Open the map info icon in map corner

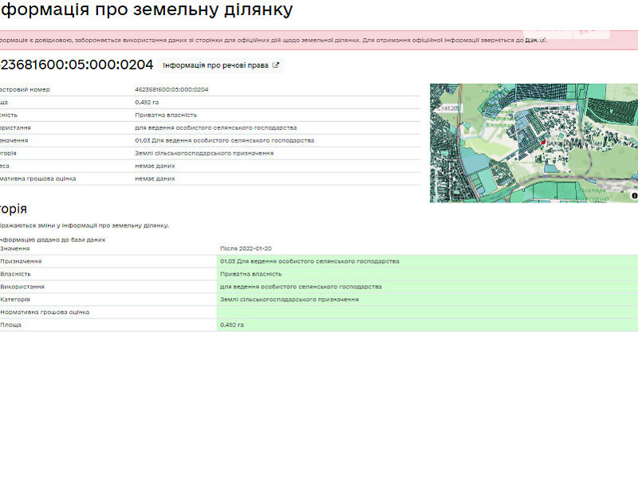pos(634,195)
